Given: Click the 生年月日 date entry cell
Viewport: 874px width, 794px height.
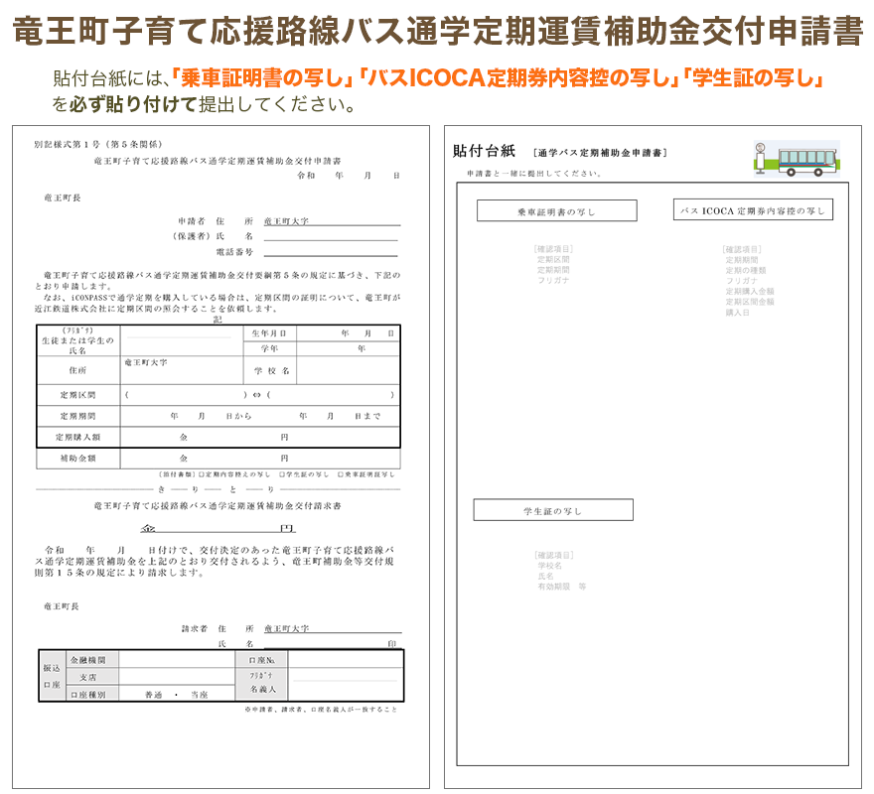Looking at the screenshot, I should pos(348,333).
